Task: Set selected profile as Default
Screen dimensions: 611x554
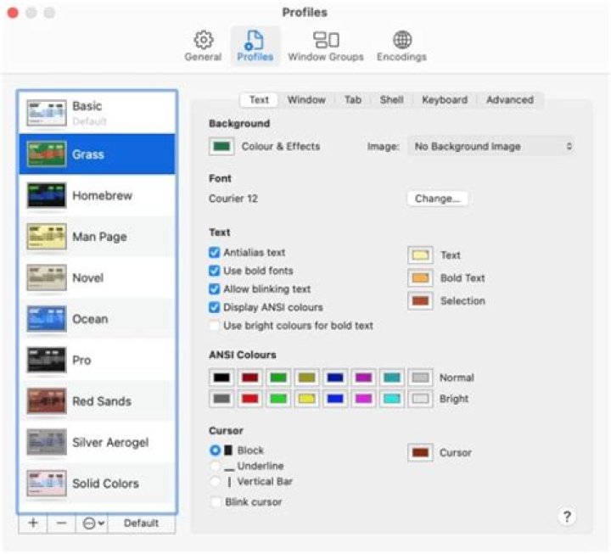Action: pos(141,523)
